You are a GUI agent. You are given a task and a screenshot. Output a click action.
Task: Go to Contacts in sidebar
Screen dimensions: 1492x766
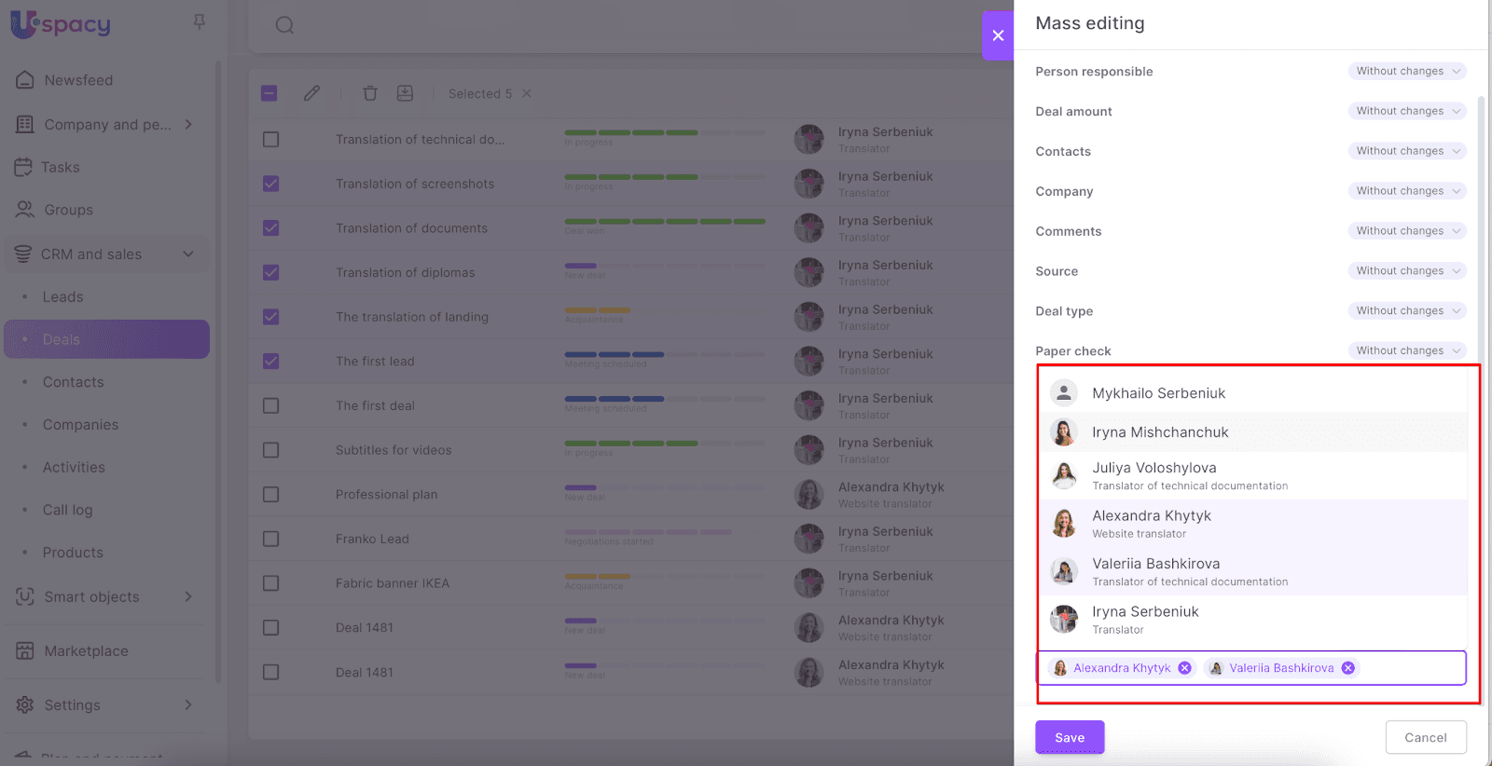[73, 382]
